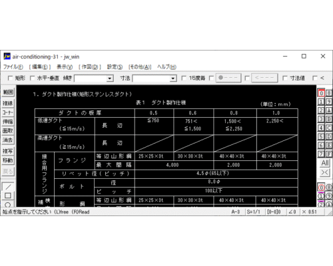Click the <--- arrow-start button
Viewport: 333px width, 266px height.
264,78
